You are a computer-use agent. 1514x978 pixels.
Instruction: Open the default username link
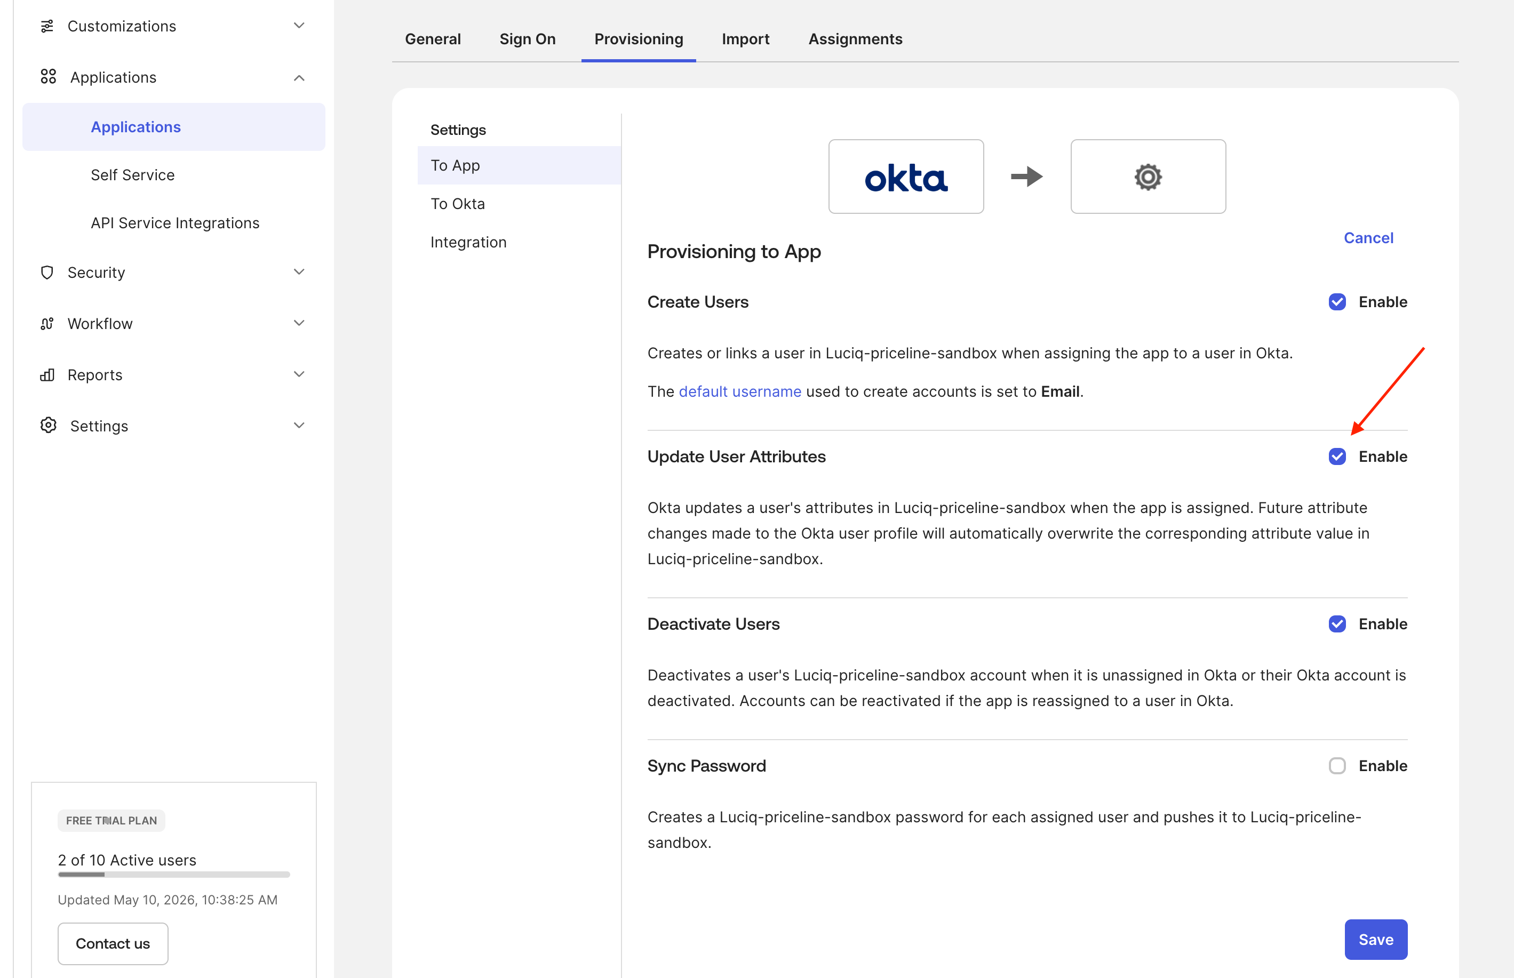(x=740, y=392)
